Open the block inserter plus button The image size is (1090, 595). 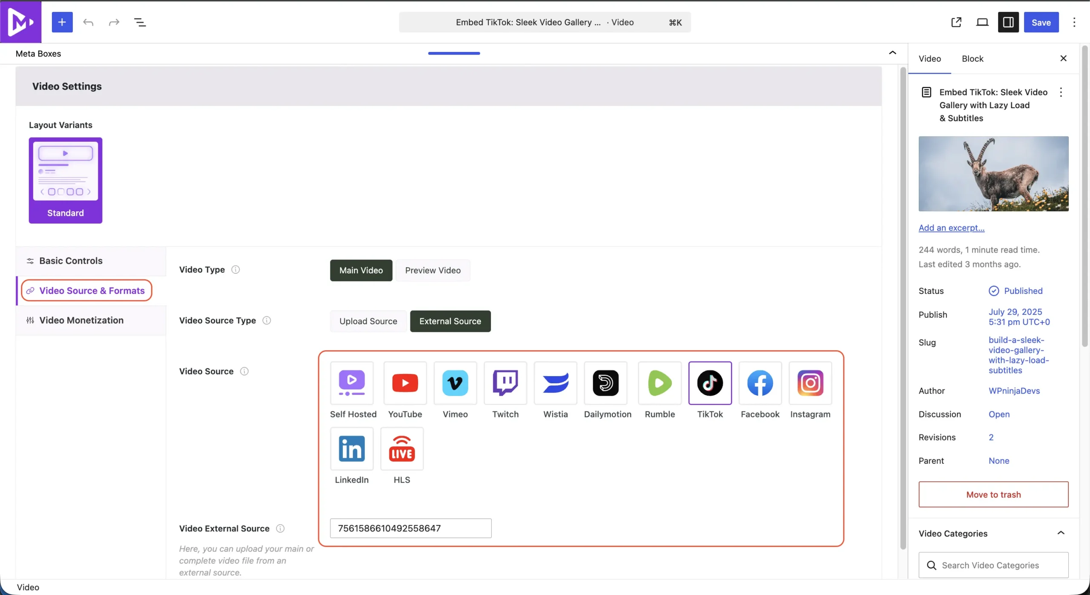pos(62,22)
